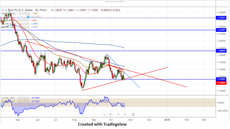Viewport: 230px width, 129px height.
Task: Click the plus icon on the first CCI row
Action: 25,98
